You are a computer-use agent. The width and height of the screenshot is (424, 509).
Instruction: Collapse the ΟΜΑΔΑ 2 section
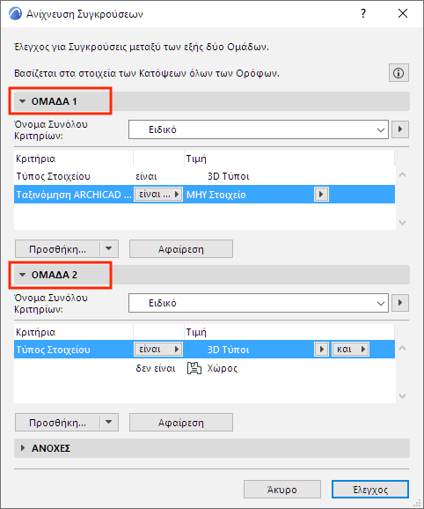[x=22, y=275]
